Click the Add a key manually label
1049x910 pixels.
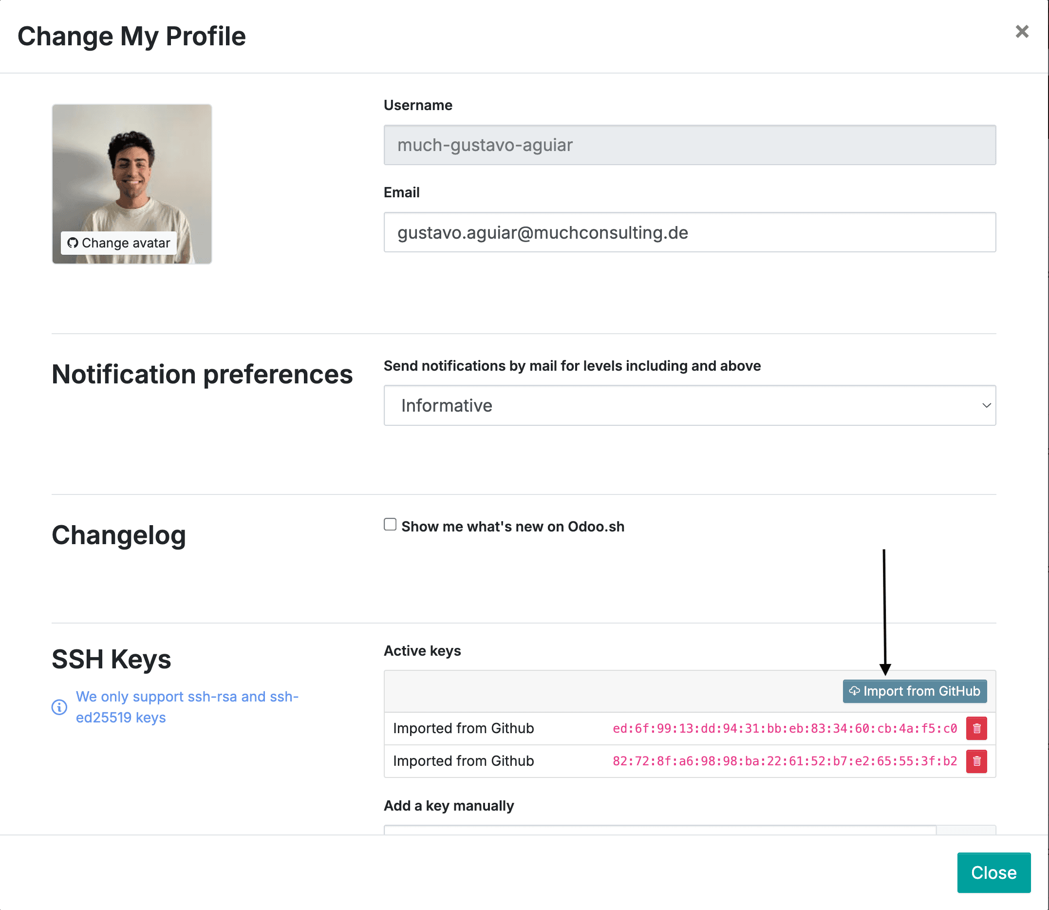pos(449,806)
